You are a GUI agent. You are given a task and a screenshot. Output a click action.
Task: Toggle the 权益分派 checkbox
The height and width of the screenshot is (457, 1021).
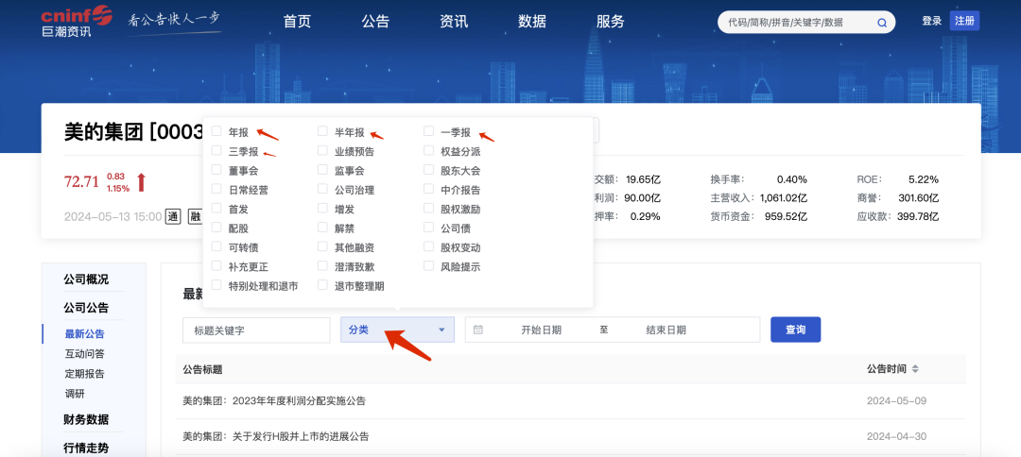point(428,151)
